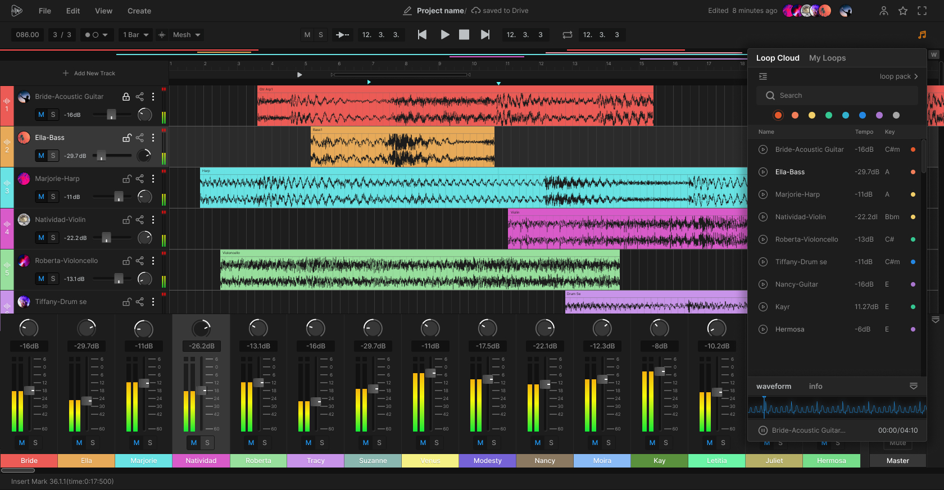The image size is (944, 490).
Task: Share the Ella-Bass track
Action: [139, 138]
